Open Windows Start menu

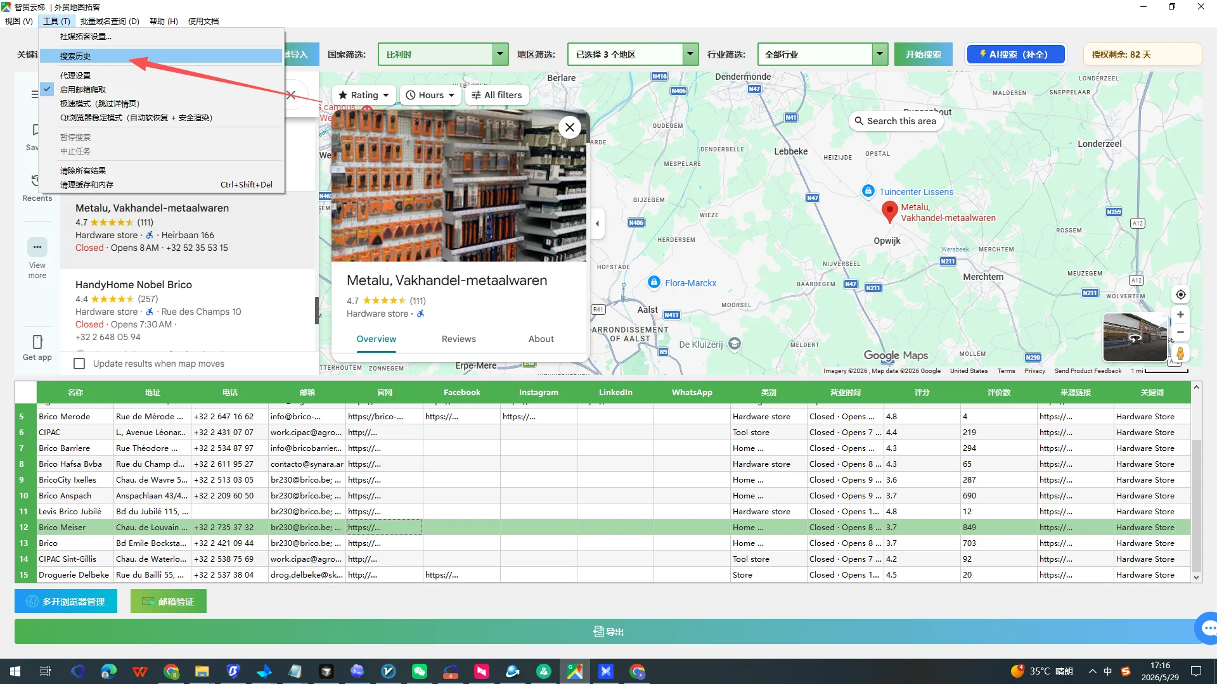[x=15, y=671]
